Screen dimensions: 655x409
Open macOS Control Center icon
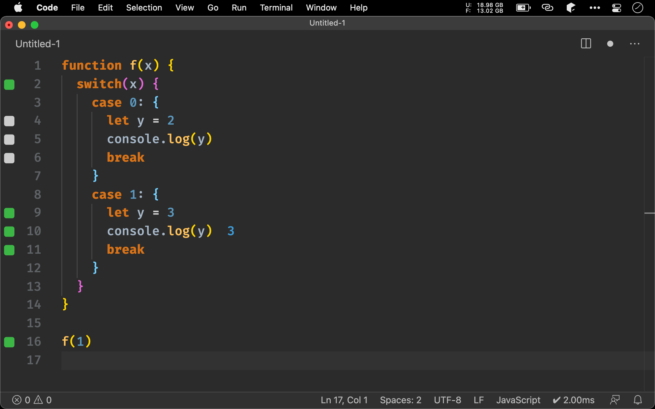click(616, 8)
